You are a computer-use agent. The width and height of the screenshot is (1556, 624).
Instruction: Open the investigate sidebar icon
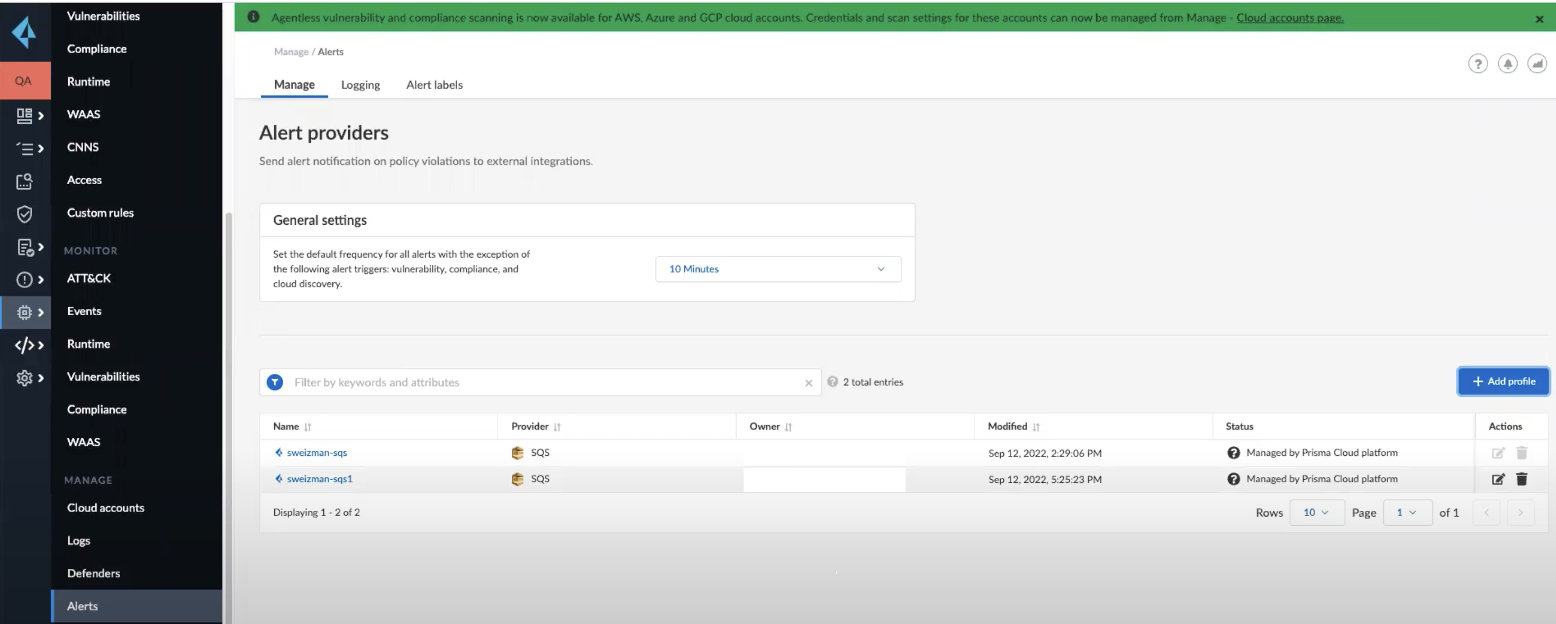[24, 181]
